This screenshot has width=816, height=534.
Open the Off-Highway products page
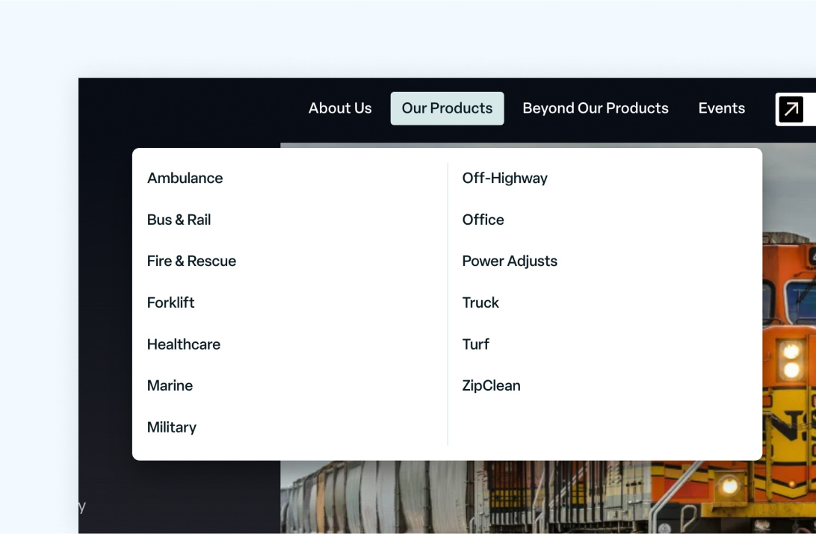pyautogui.click(x=505, y=178)
